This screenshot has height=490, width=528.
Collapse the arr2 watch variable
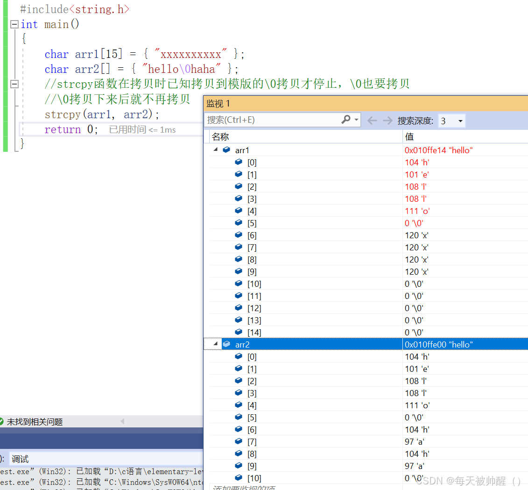click(x=216, y=344)
